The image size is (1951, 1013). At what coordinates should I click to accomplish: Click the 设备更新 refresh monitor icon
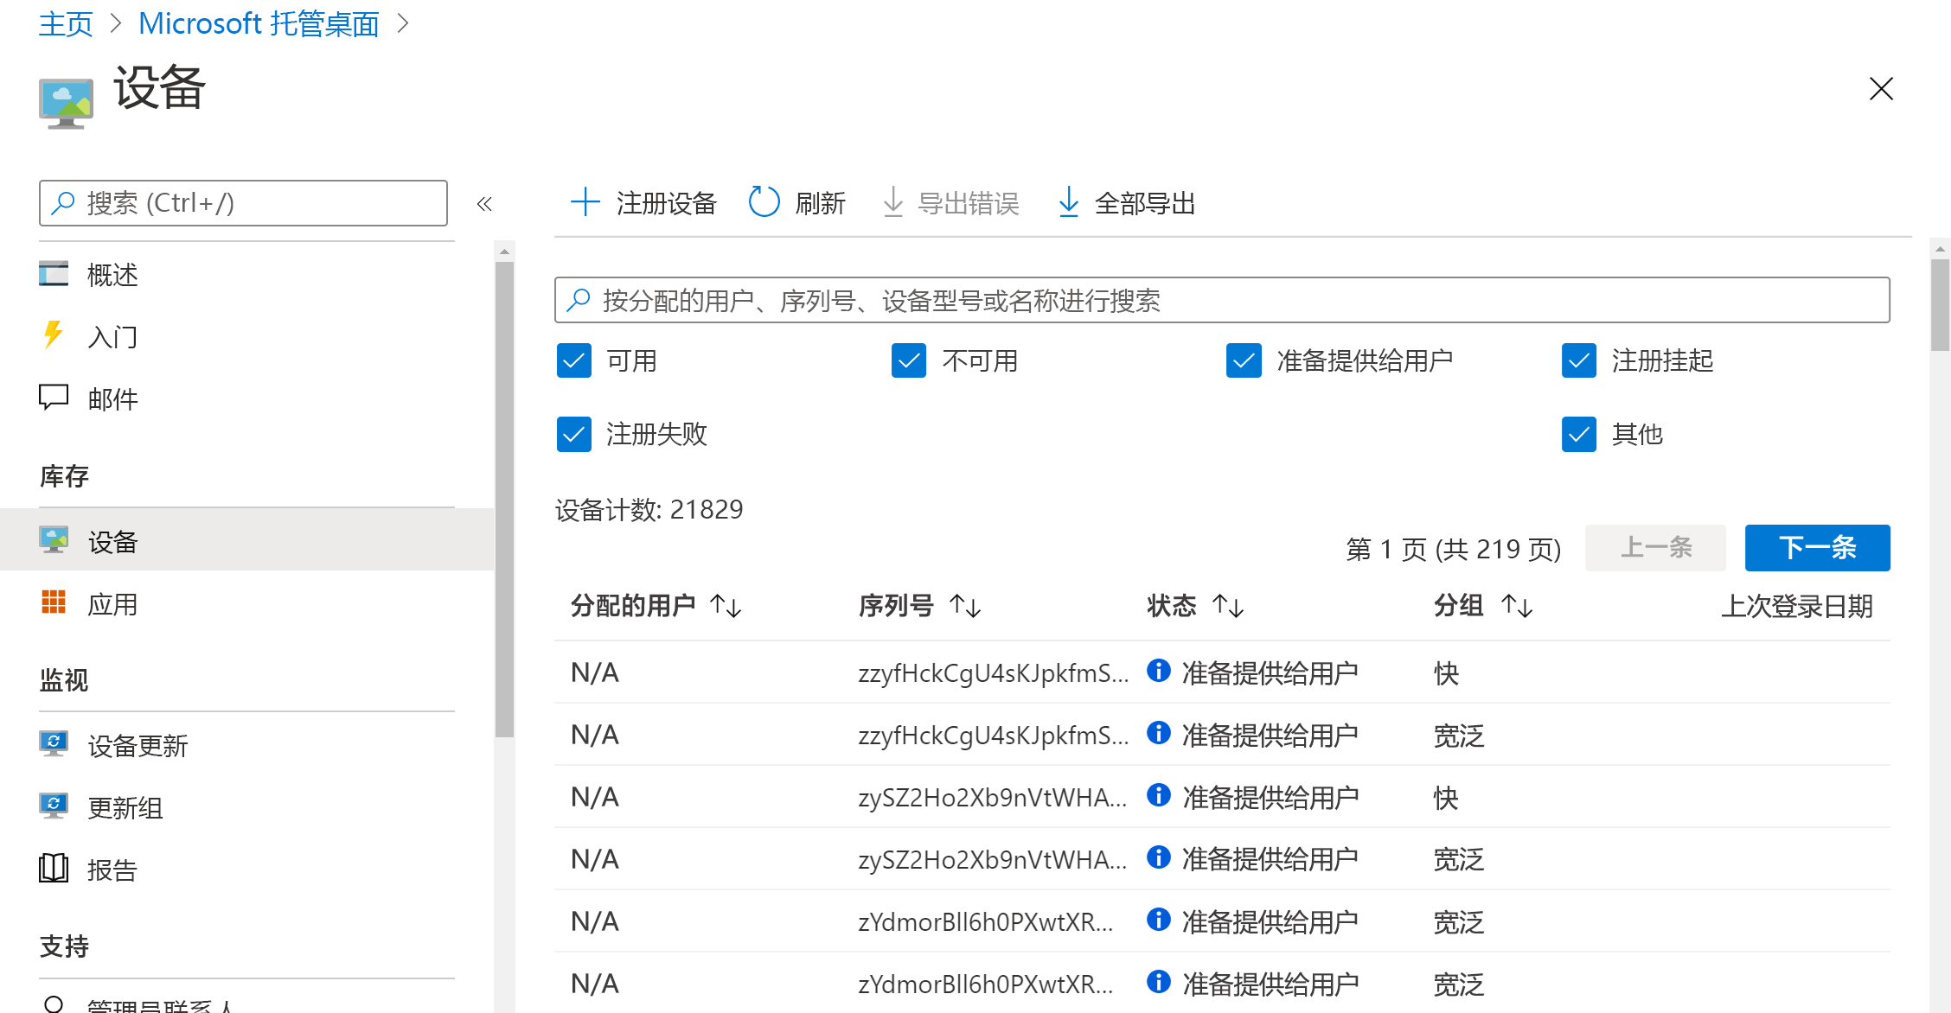click(54, 744)
